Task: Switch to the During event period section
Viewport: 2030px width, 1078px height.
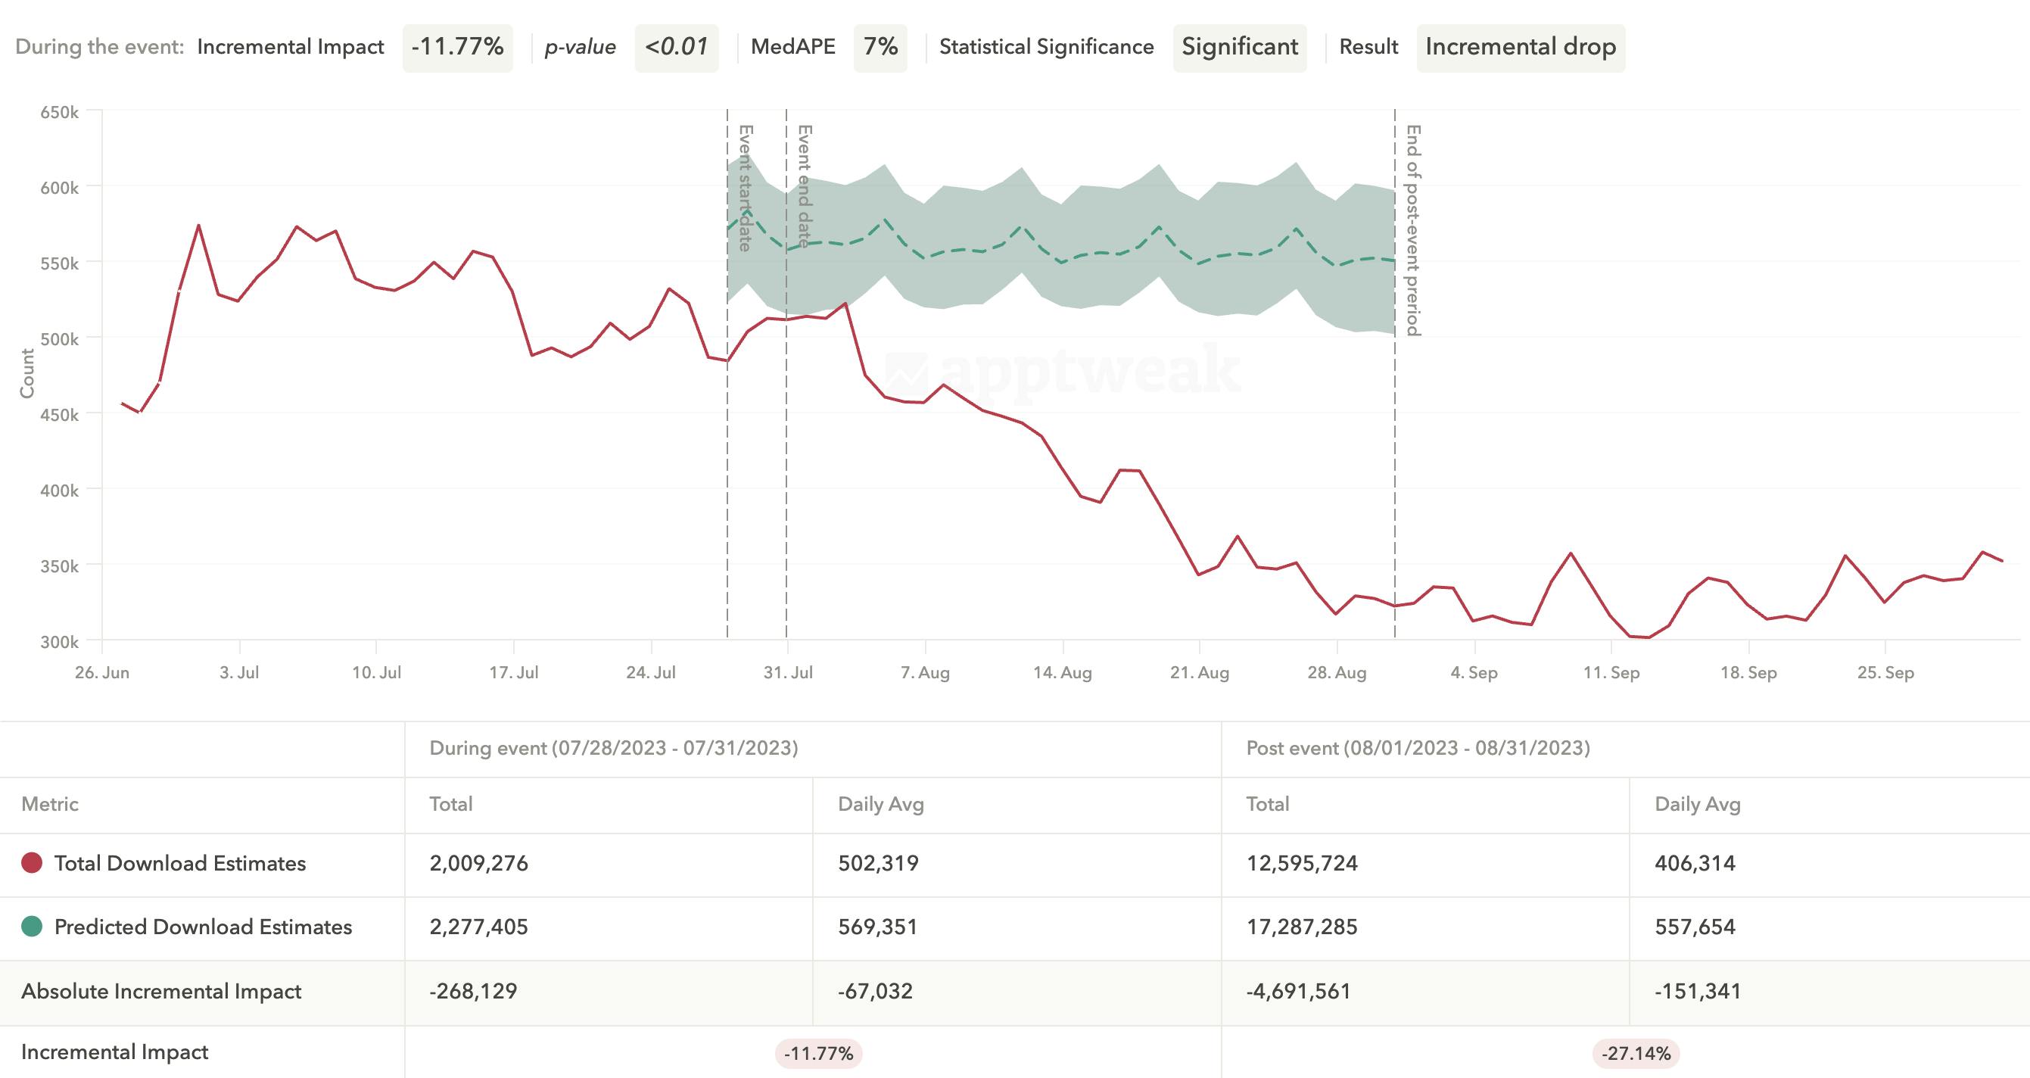Action: point(615,749)
